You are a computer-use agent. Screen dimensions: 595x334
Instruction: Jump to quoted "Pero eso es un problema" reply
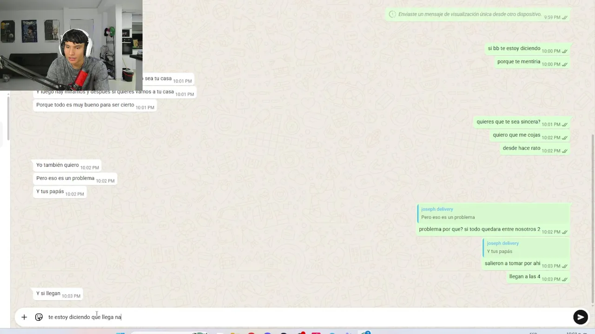pos(493,213)
